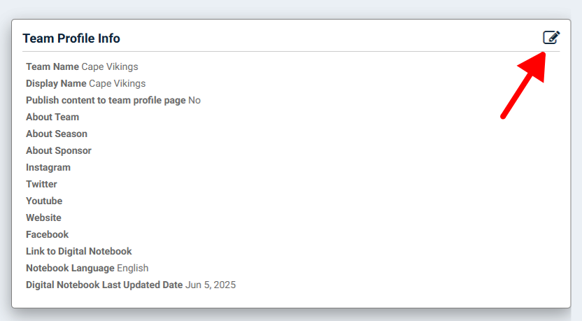Click the Twitter field label
582x321 pixels.
pyautogui.click(x=41, y=184)
